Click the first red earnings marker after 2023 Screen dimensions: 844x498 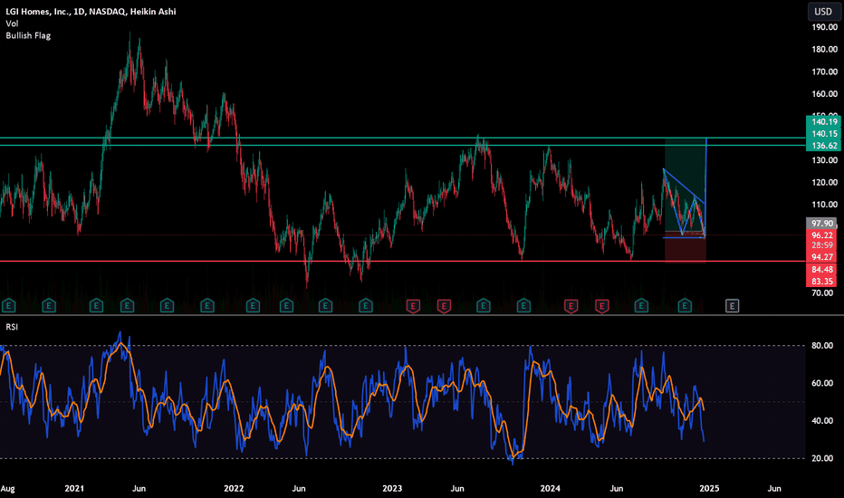[413, 306]
